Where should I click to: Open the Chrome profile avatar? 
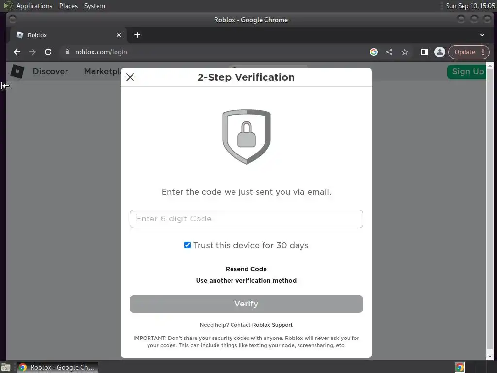(x=439, y=52)
